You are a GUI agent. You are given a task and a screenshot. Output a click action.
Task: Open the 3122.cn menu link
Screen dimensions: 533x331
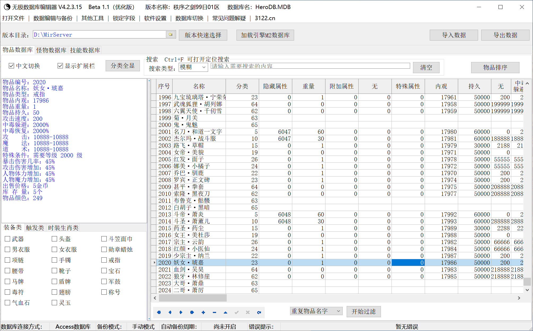click(x=265, y=18)
